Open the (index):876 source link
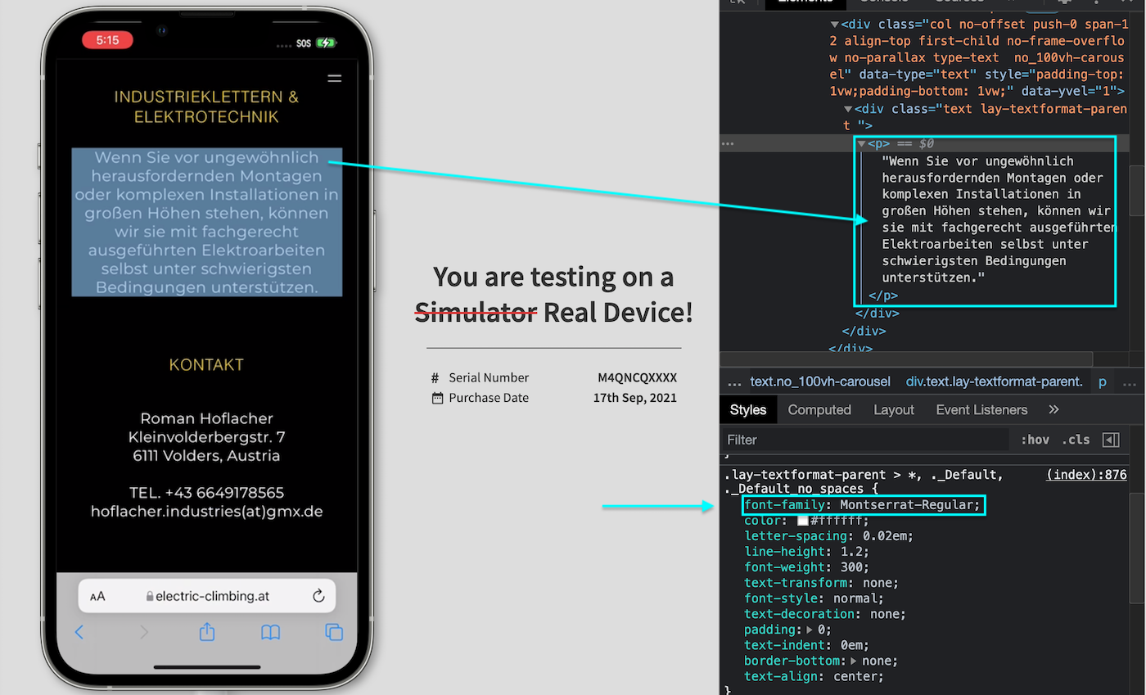 1086,475
